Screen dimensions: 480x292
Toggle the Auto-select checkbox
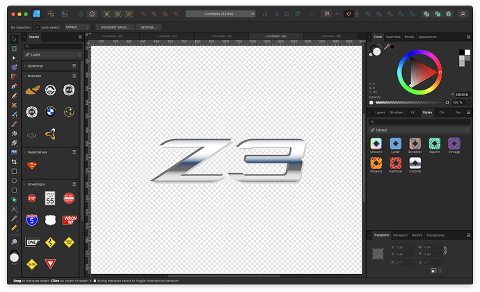click(38, 27)
